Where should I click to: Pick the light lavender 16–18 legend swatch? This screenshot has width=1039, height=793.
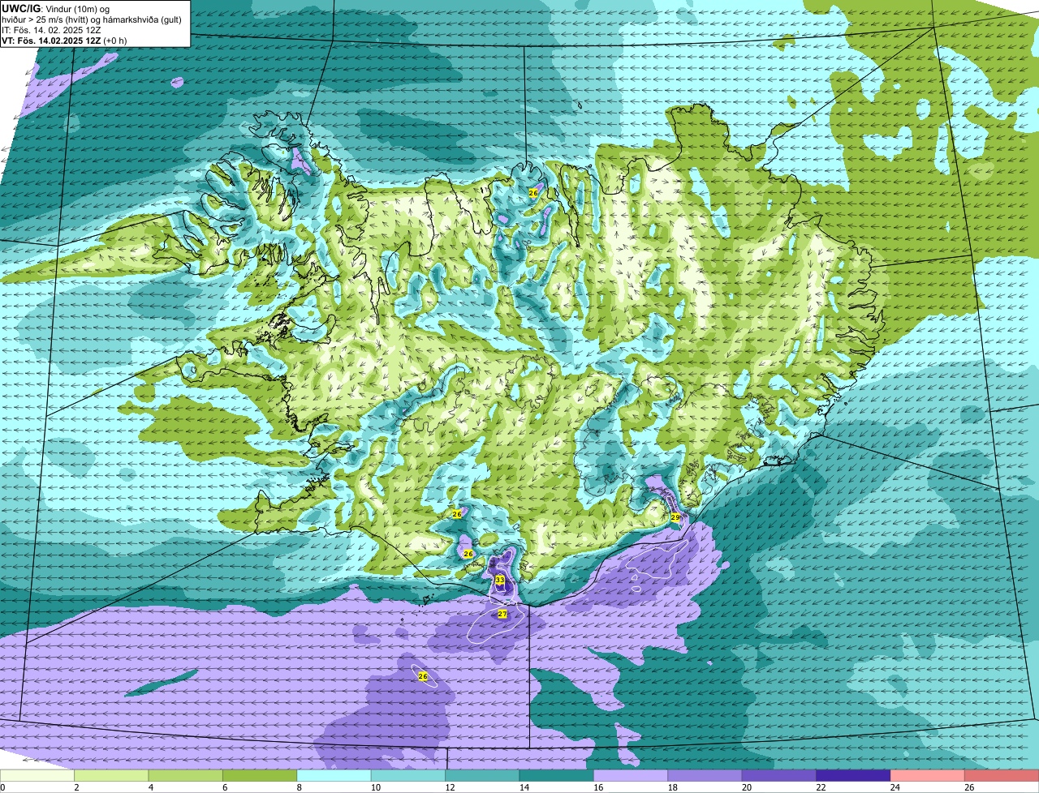click(x=631, y=776)
